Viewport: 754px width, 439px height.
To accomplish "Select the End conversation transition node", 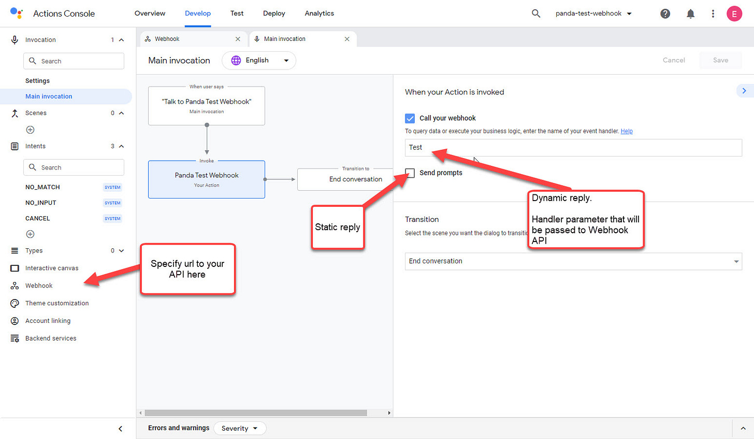I will point(345,179).
